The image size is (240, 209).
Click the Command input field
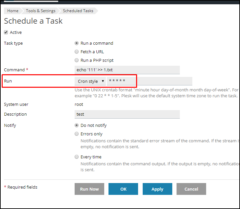[x=127, y=70]
